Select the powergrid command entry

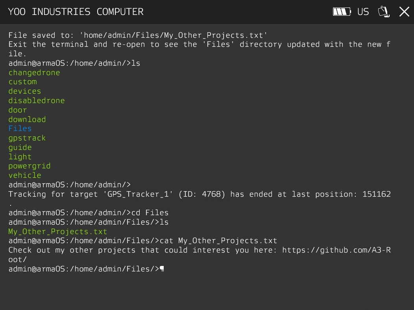pos(30,166)
